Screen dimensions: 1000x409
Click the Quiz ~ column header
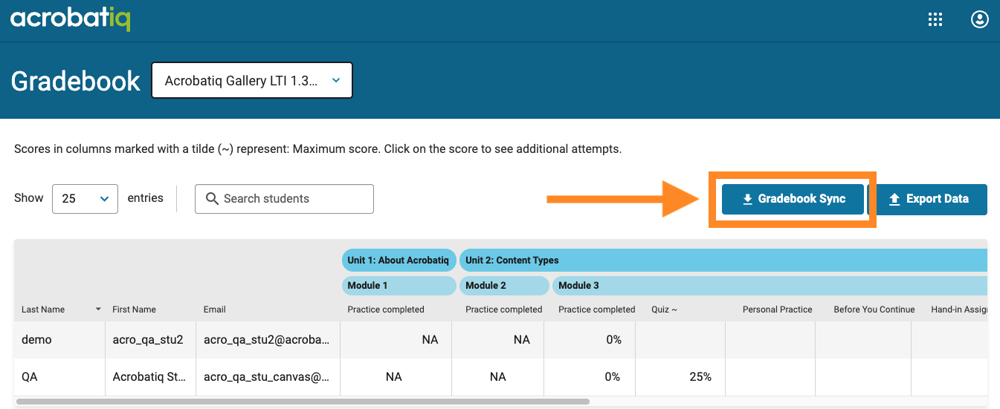tap(665, 310)
